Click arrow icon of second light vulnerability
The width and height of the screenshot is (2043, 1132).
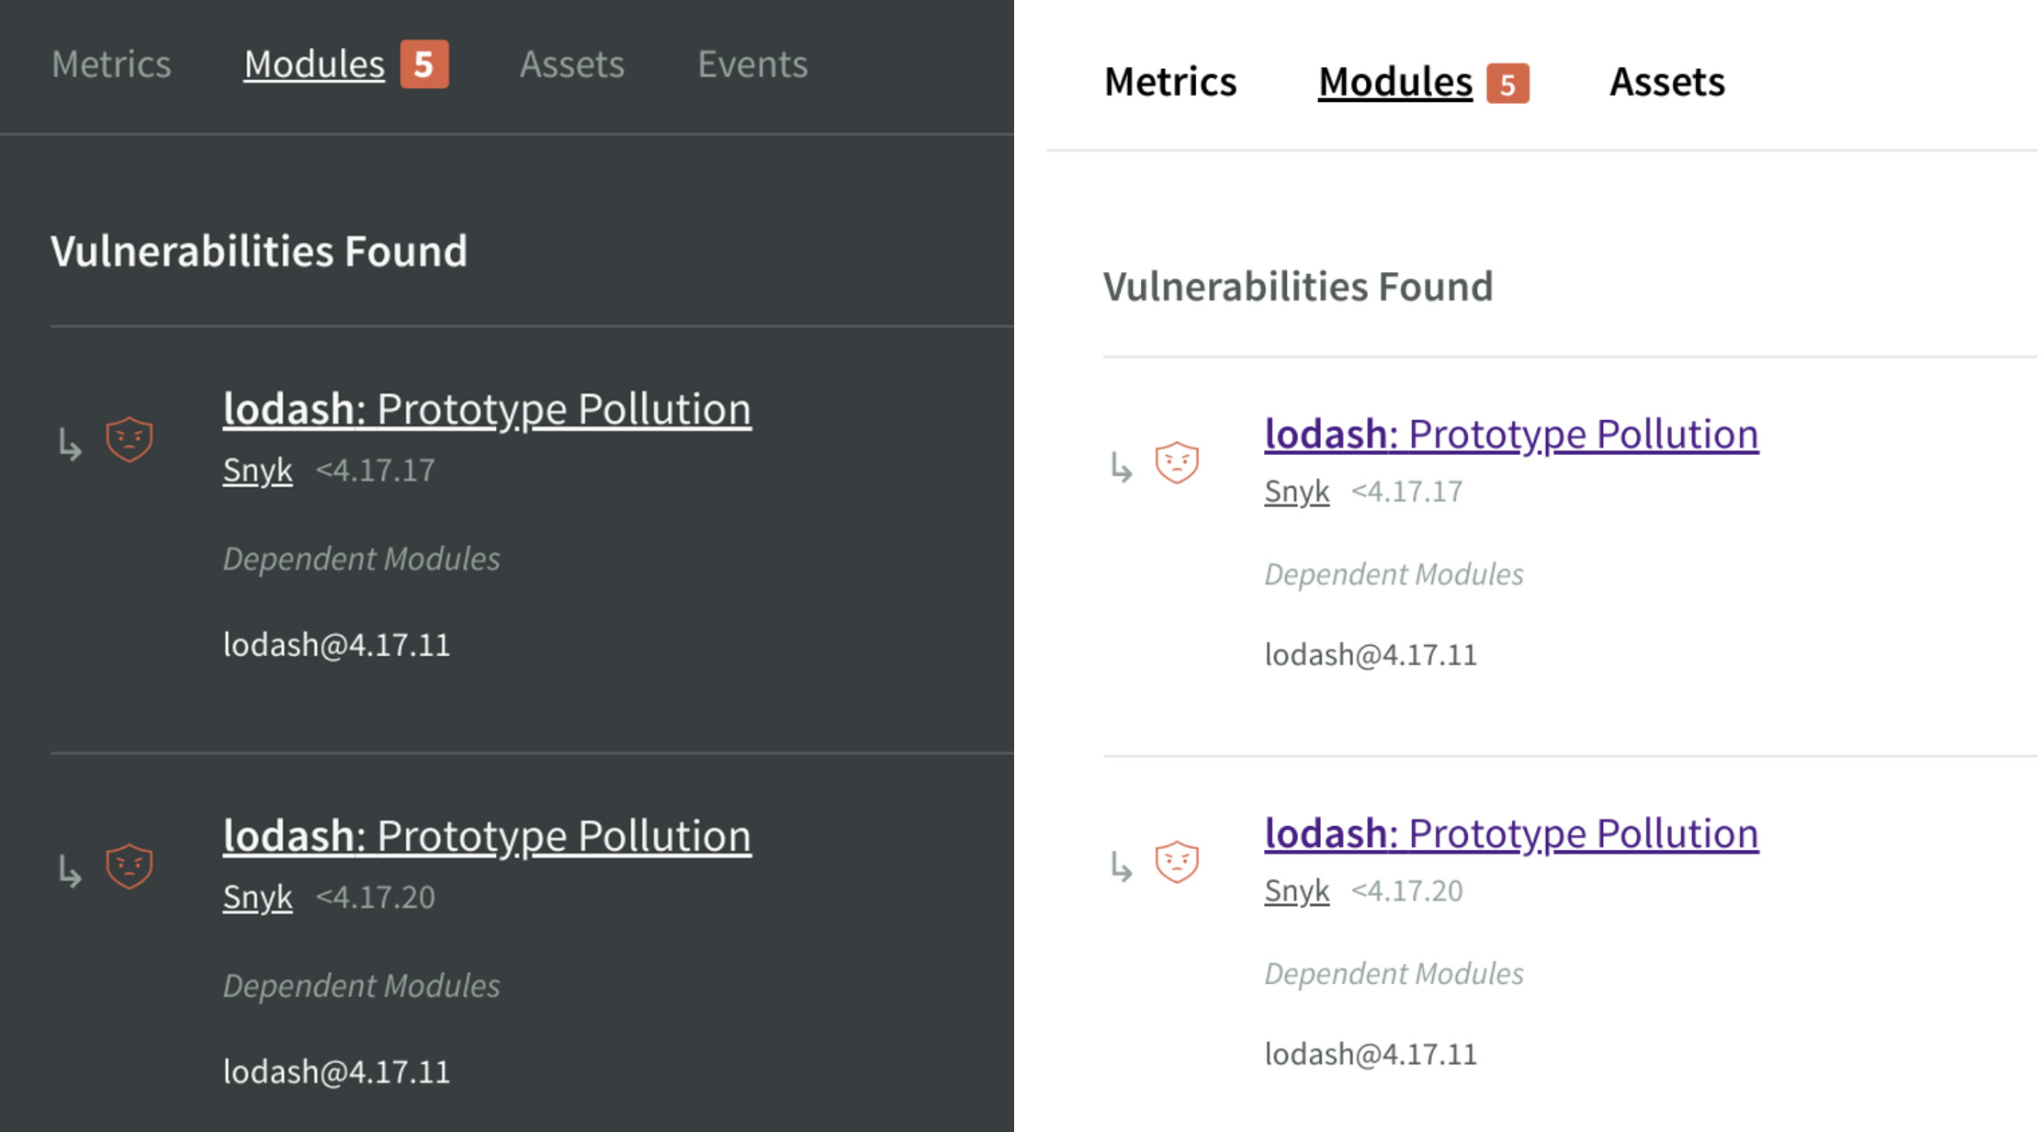tap(1121, 866)
